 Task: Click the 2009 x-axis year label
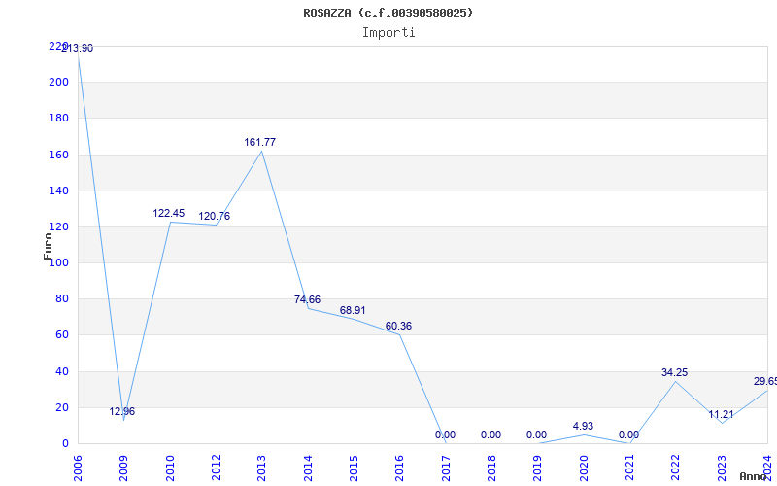pyautogui.click(x=123, y=469)
